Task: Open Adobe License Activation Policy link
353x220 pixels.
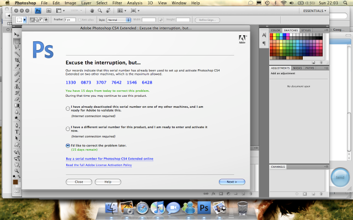Action: click(x=99, y=165)
